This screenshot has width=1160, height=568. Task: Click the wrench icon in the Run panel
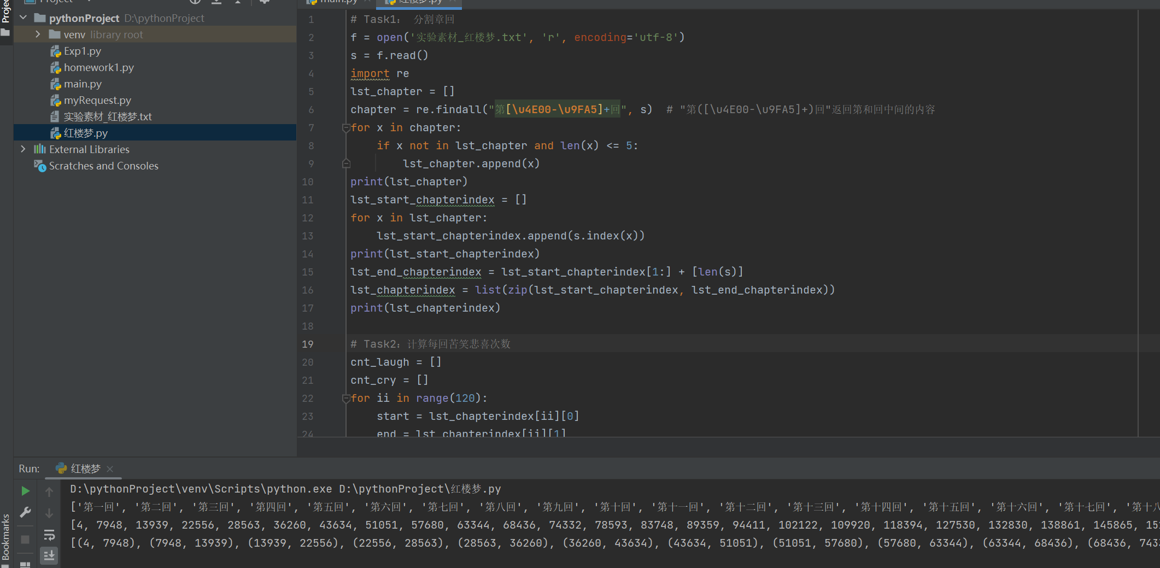click(25, 512)
